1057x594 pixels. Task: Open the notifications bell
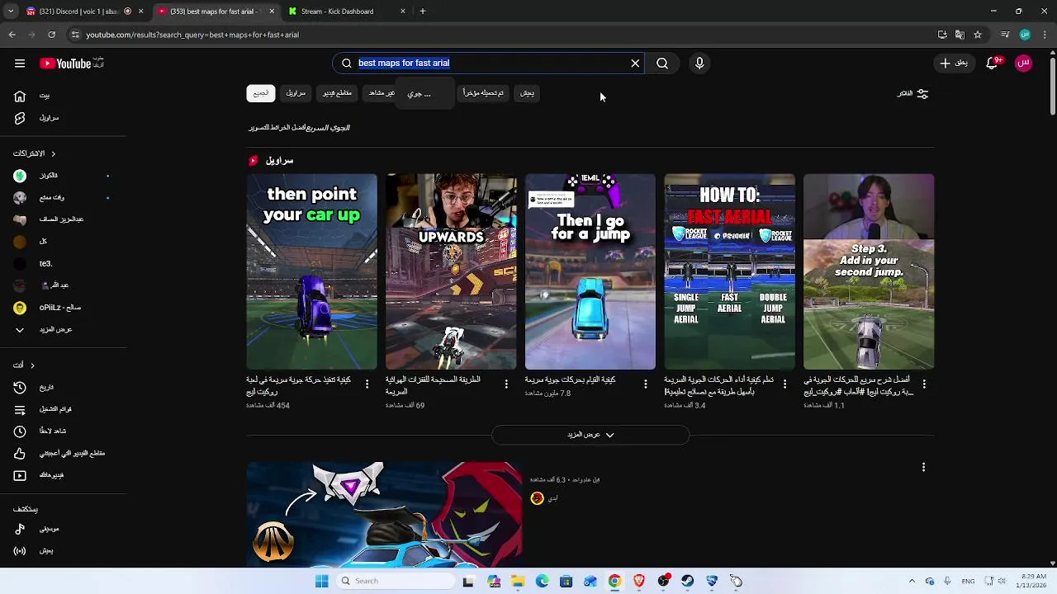point(993,64)
